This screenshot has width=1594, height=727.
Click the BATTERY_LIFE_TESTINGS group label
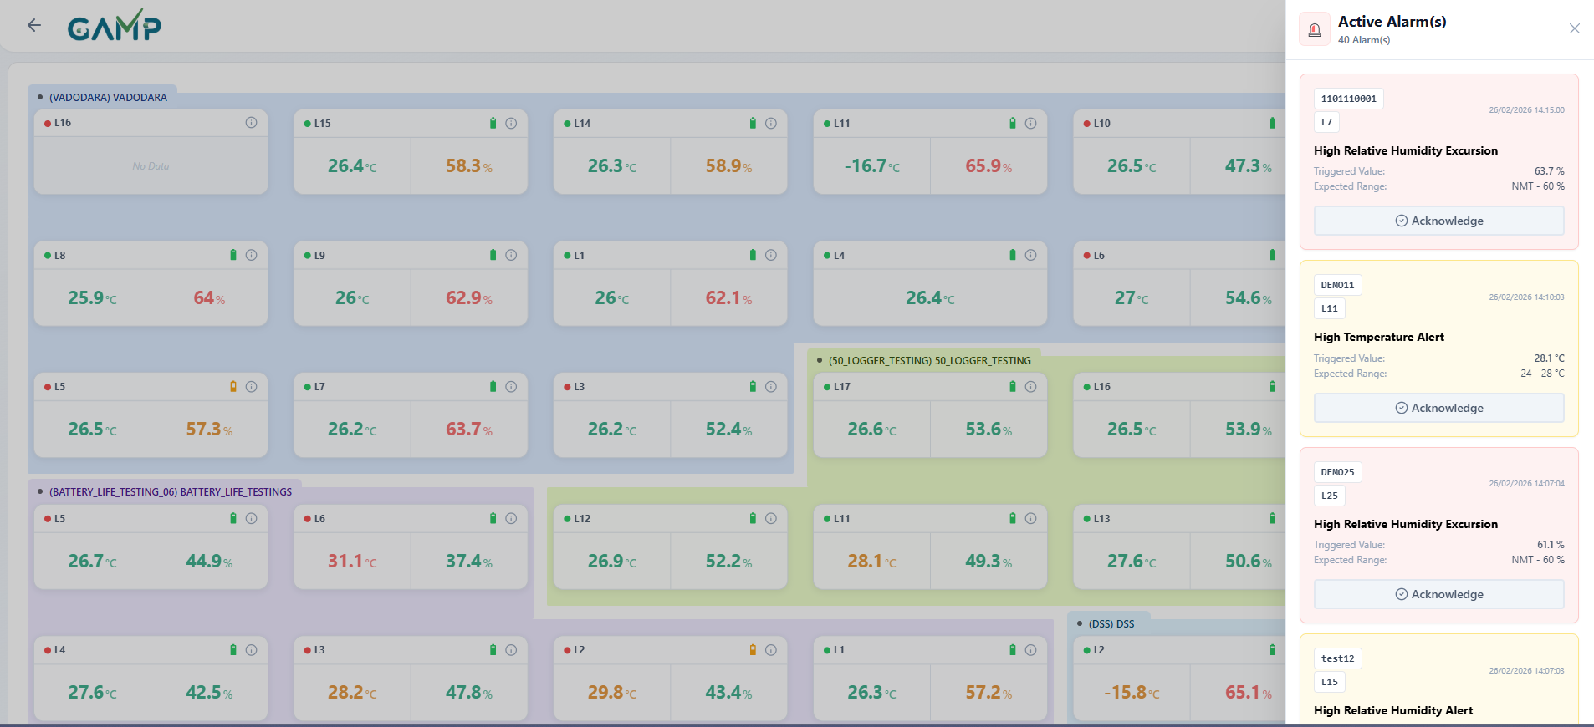click(171, 492)
